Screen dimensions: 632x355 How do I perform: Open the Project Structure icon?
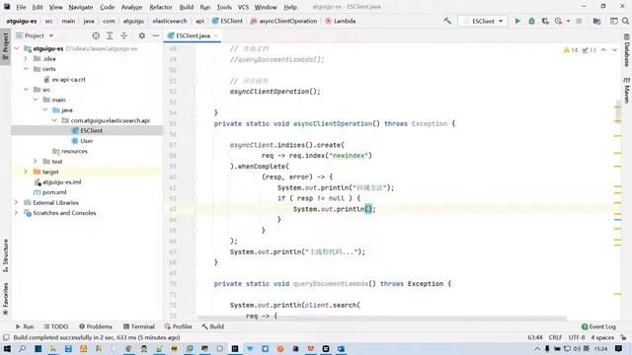point(596,21)
